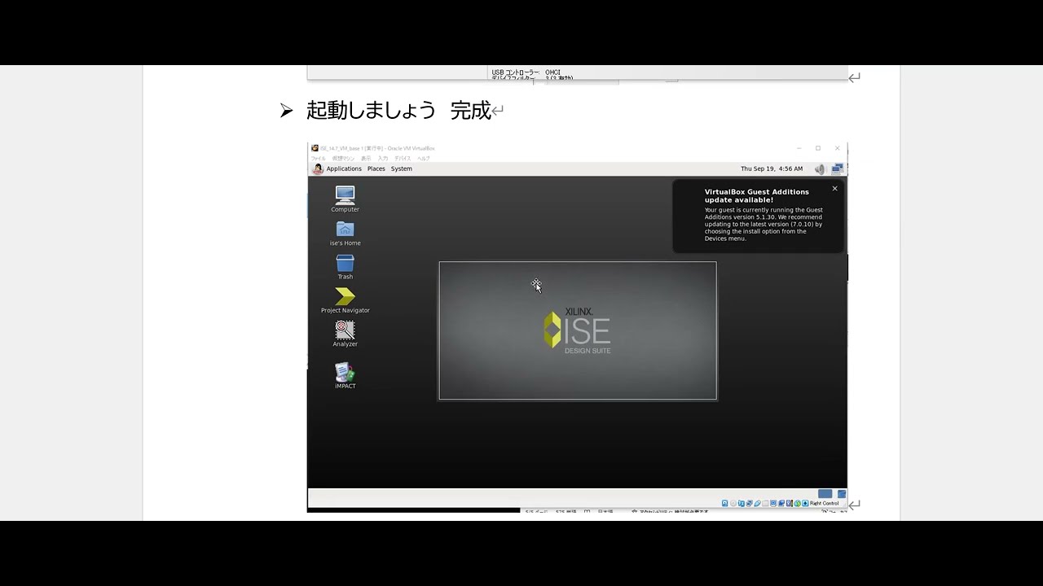1043x586 pixels.
Task: Switch to first workspace in bottom panel
Action: 825,494
